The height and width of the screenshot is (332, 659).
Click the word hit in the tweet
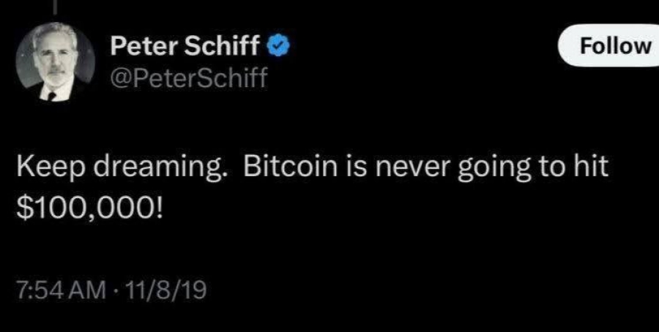coord(590,168)
